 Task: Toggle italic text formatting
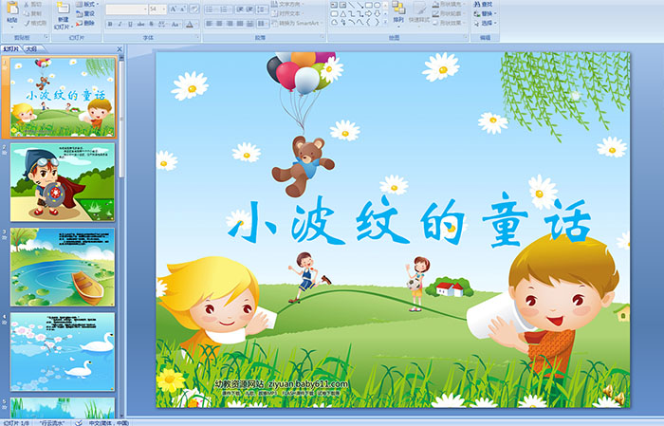118,24
